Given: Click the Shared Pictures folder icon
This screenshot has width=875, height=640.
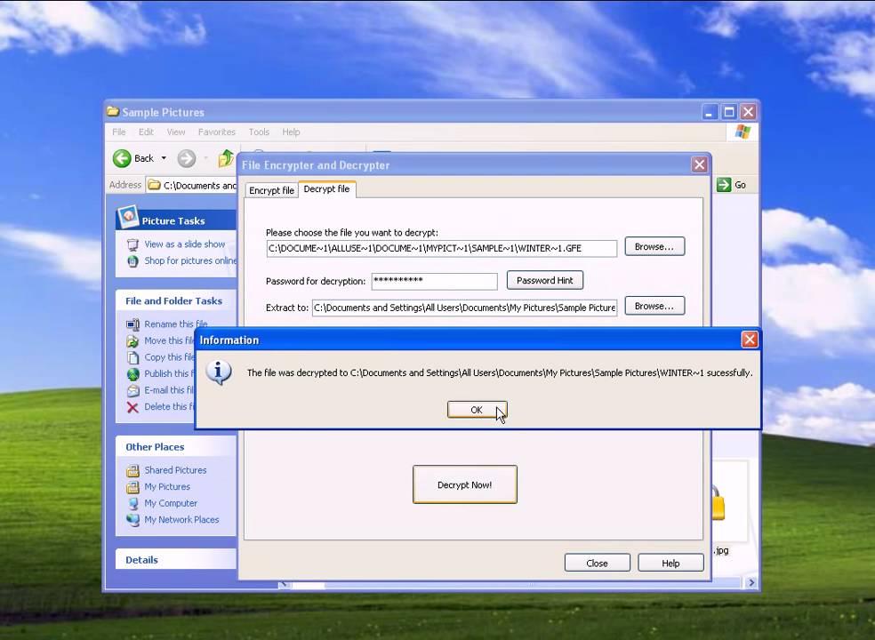Looking at the screenshot, I should 132,470.
